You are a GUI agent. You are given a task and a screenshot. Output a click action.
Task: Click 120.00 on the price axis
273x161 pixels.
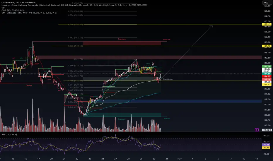pos(267,105)
